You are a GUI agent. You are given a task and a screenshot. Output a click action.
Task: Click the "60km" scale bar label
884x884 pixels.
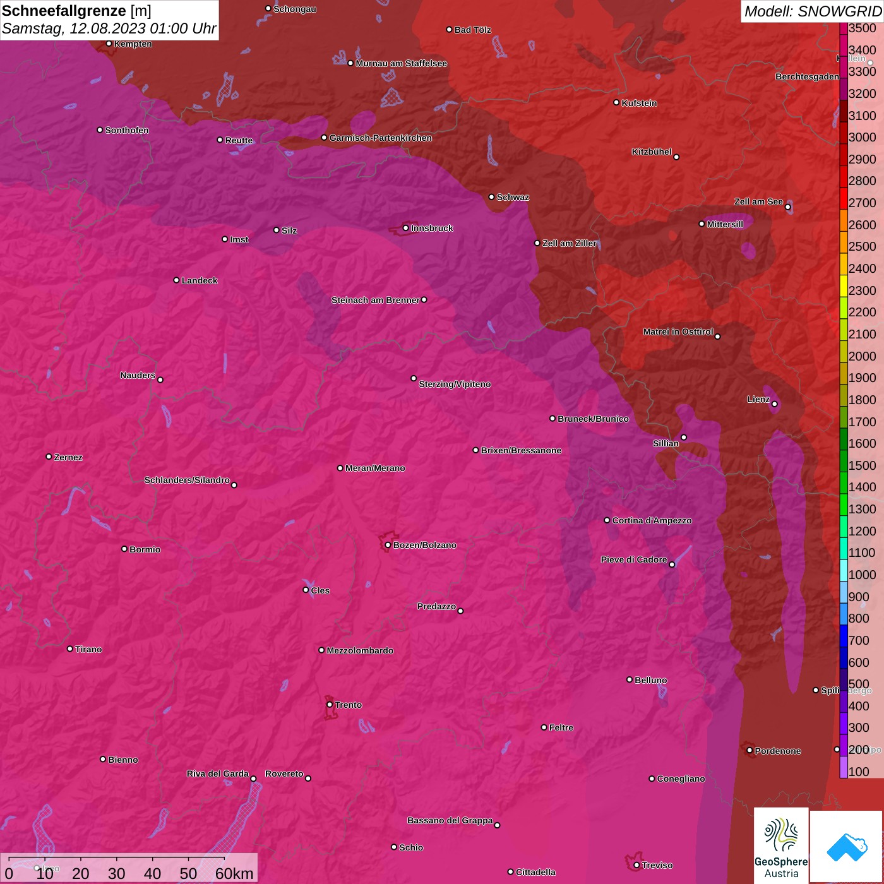coord(234,873)
